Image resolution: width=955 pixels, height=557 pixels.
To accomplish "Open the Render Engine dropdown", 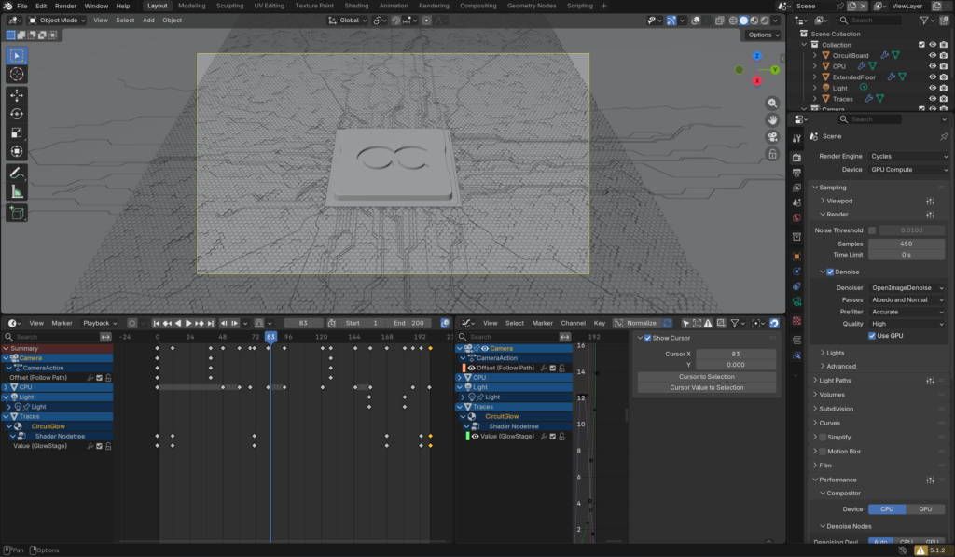I will [x=908, y=156].
